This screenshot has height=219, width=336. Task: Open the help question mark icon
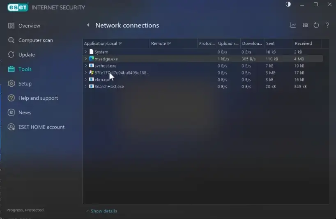click(x=327, y=25)
